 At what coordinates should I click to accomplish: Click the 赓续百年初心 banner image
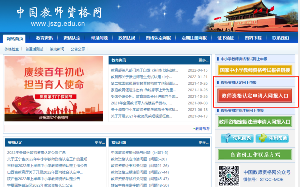pyautogui.click(x=54, y=88)
